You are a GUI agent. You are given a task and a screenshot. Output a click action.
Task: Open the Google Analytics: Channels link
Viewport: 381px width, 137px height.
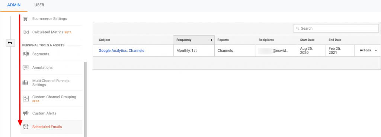pyautogui.click(x=121, y=51)
